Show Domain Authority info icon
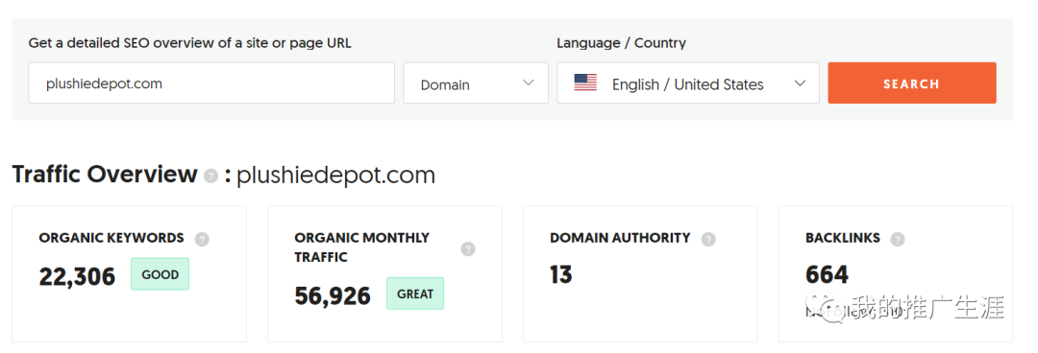Image resolution: width=1038 pixels, height=353 pixels. 708,239
